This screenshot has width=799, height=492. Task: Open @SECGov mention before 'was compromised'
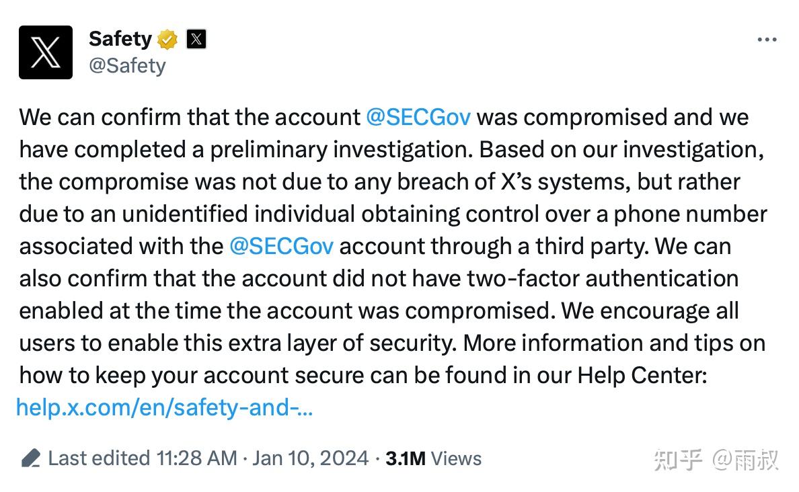418,117
